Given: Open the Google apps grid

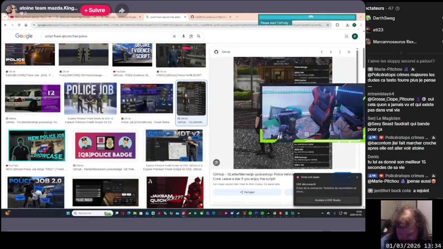Looking at the screenshot, I should pos(346,36).
